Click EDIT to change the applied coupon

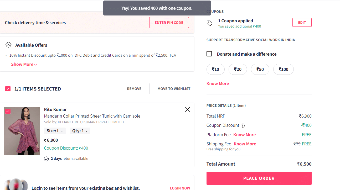coord(302,22)
